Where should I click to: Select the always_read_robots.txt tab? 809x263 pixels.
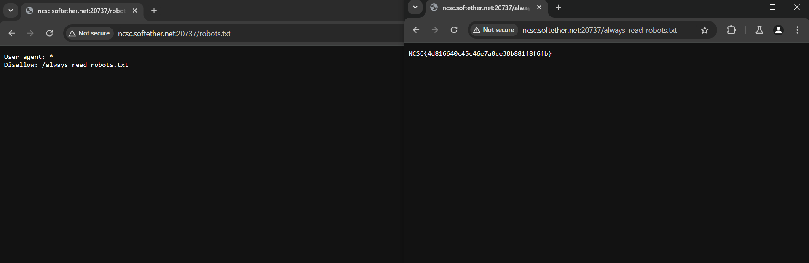(x=485, y=8)
